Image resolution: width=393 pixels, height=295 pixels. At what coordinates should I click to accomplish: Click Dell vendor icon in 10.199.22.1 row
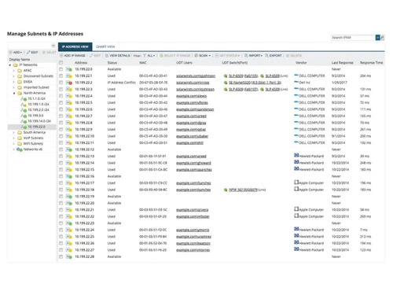point(296,76)
